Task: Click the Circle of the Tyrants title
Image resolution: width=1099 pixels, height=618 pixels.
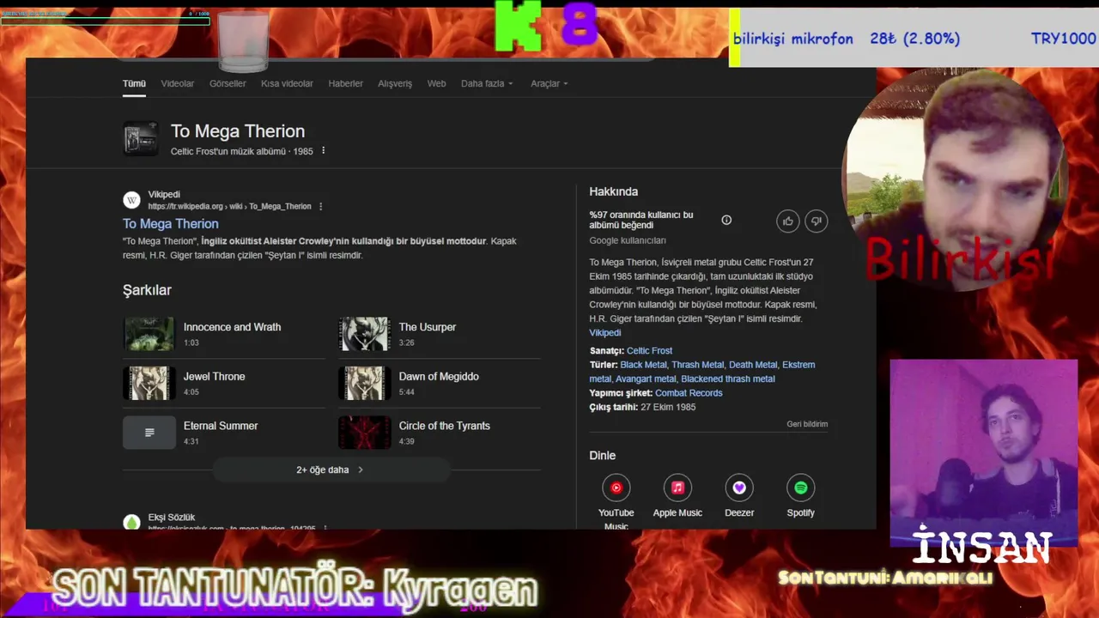Action: pyautogui.click(x=444, y=426)
